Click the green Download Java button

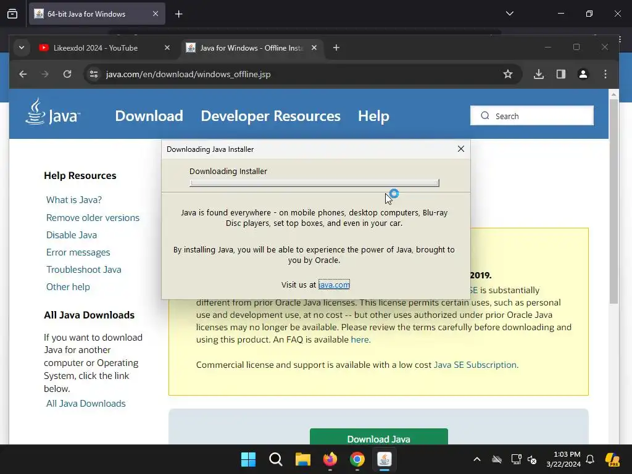pyautogui.click(x=378, y=438)
